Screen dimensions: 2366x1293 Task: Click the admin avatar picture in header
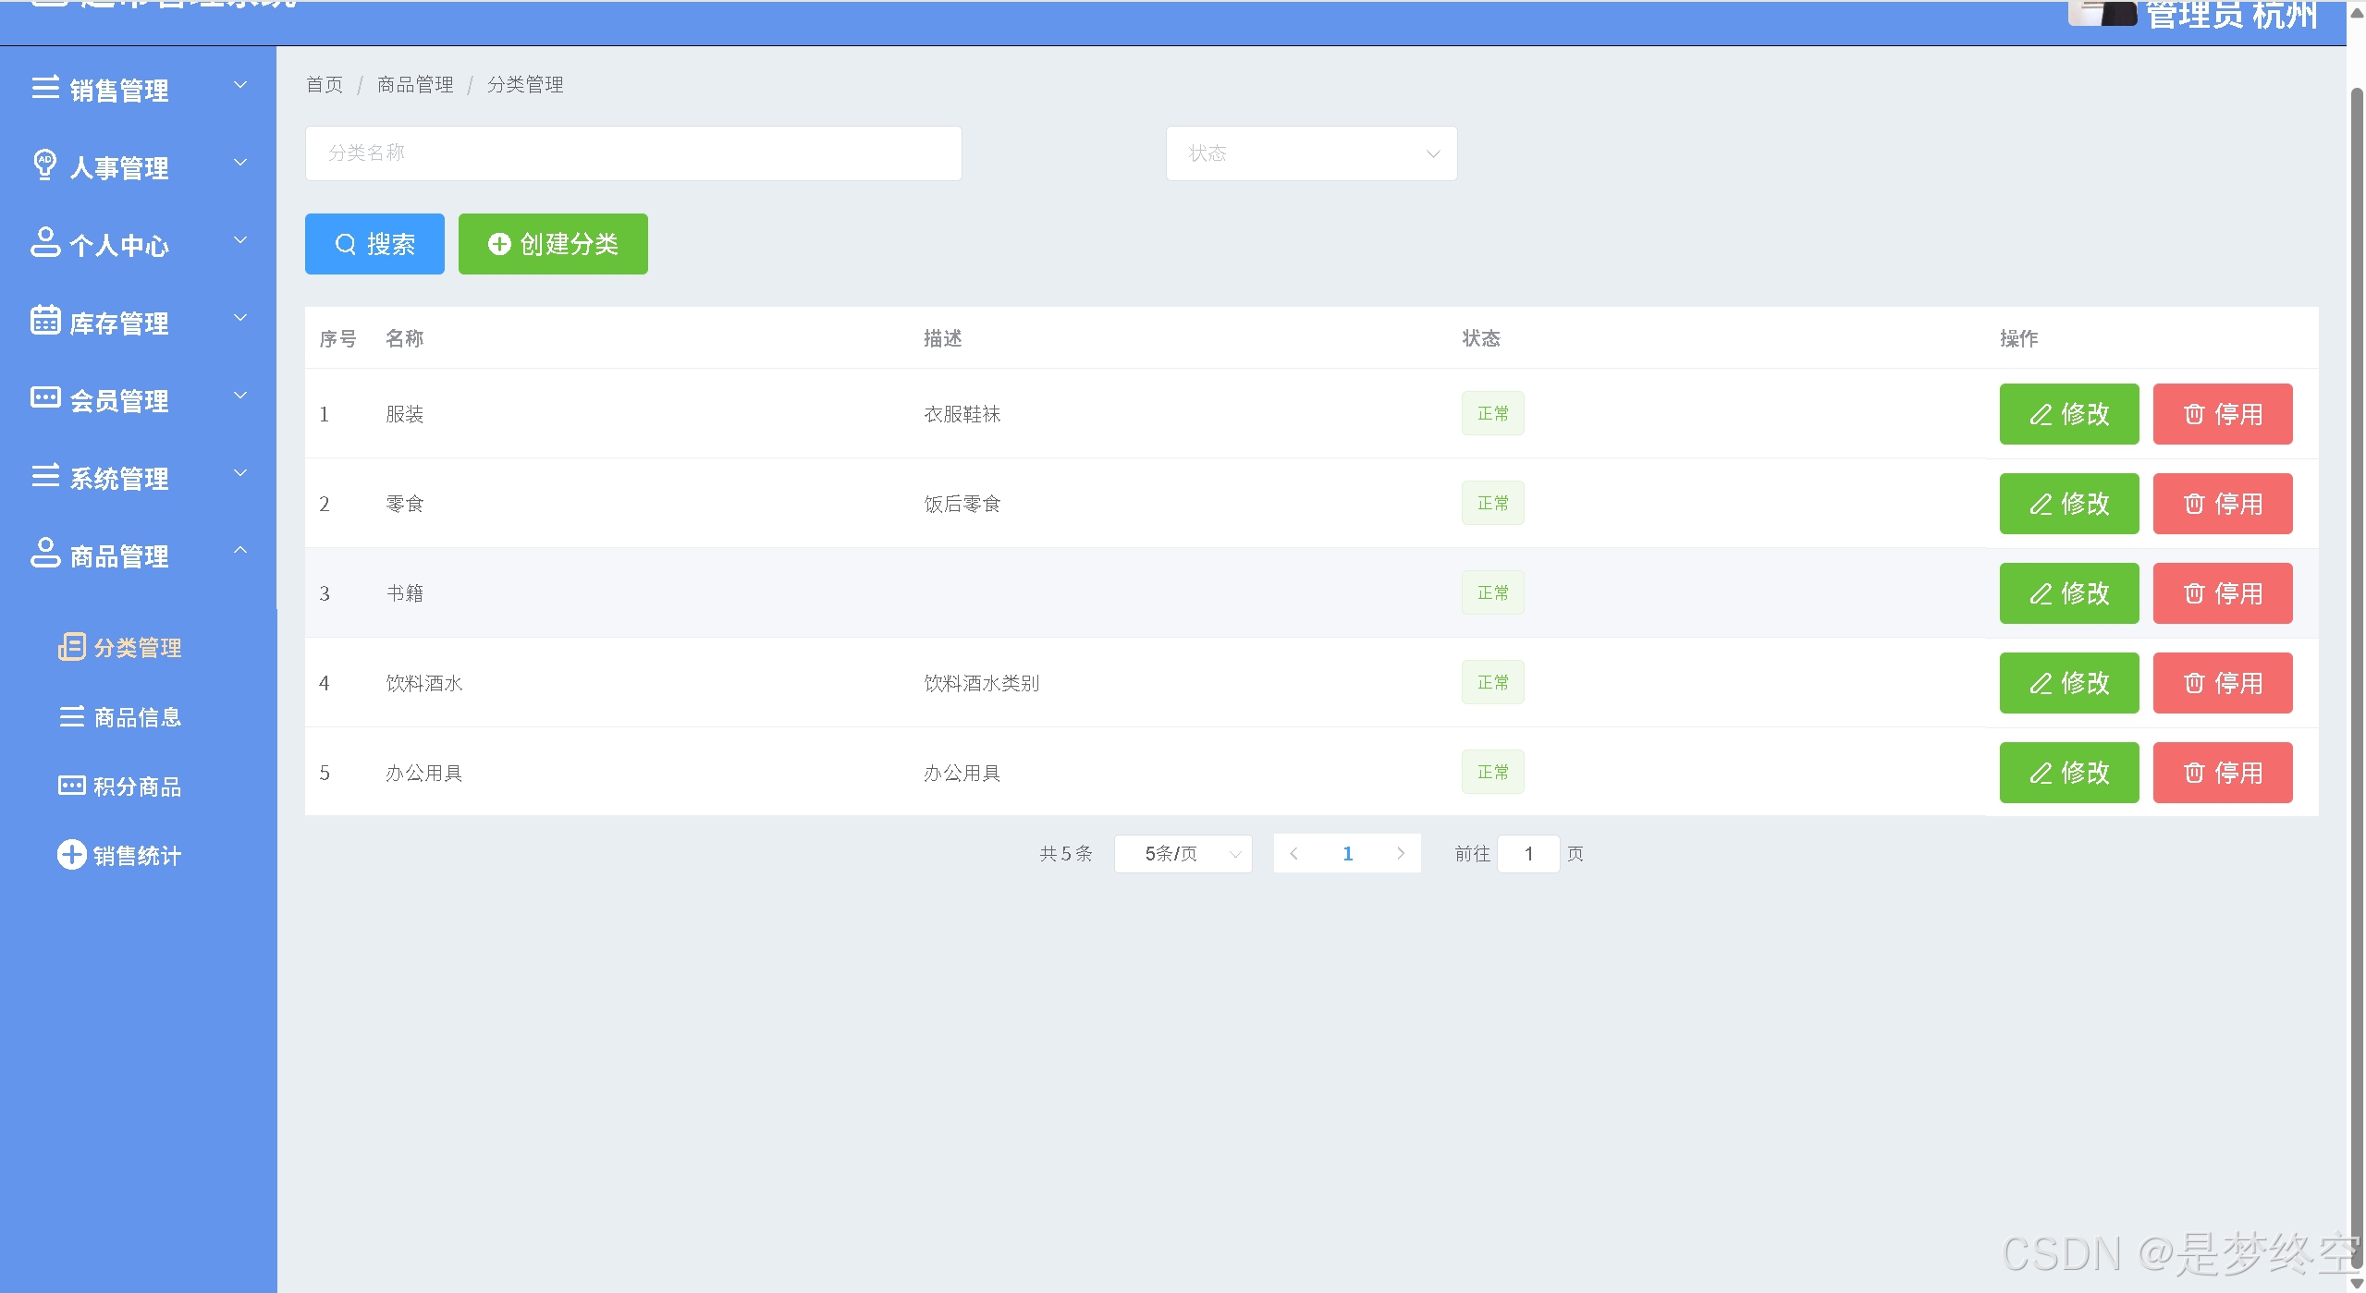click(x=2102, y=13)
